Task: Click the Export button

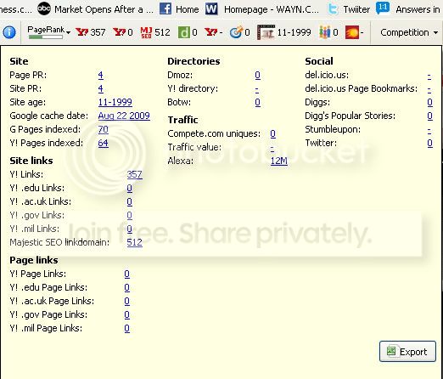Action: pyautogui.click(x=407, y=352)
